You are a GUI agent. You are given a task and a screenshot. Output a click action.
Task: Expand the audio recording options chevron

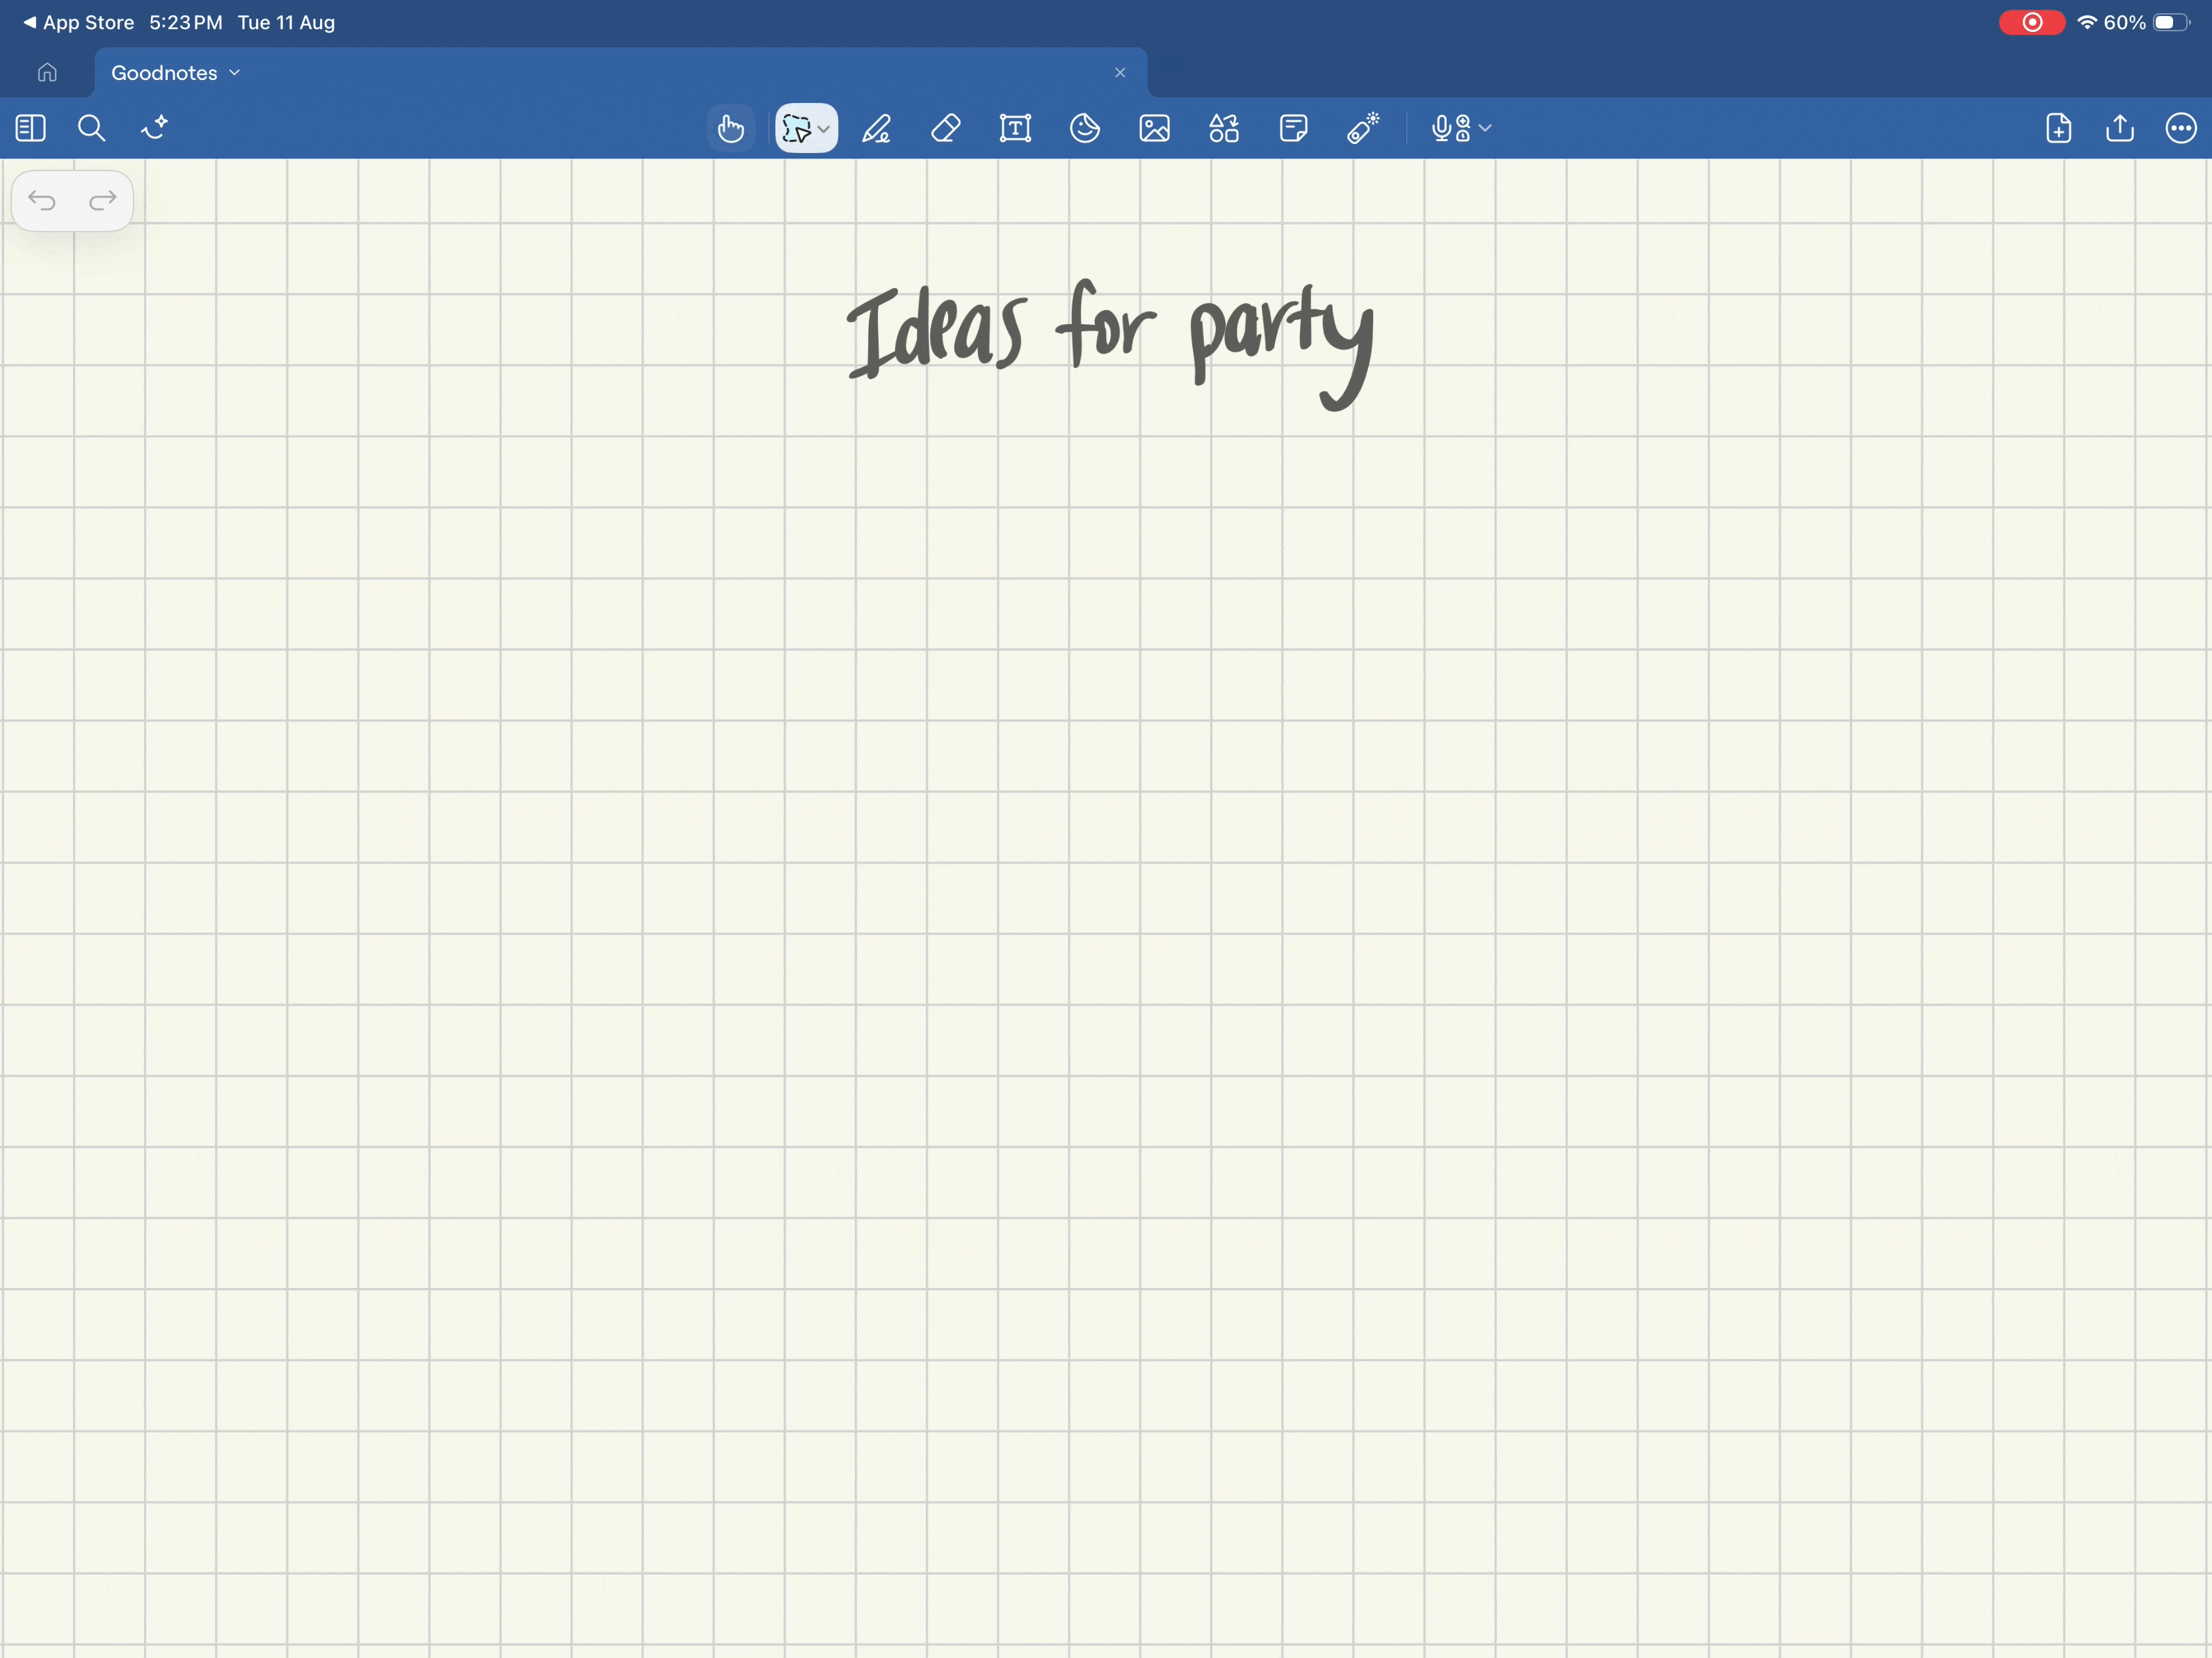[x=1486, y=128]
